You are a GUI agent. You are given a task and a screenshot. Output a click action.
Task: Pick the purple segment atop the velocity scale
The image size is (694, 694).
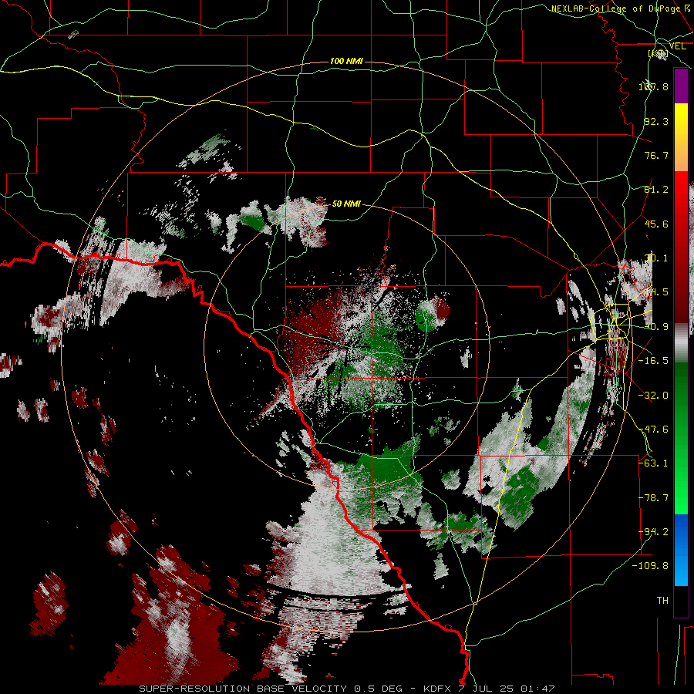(681, 86)
